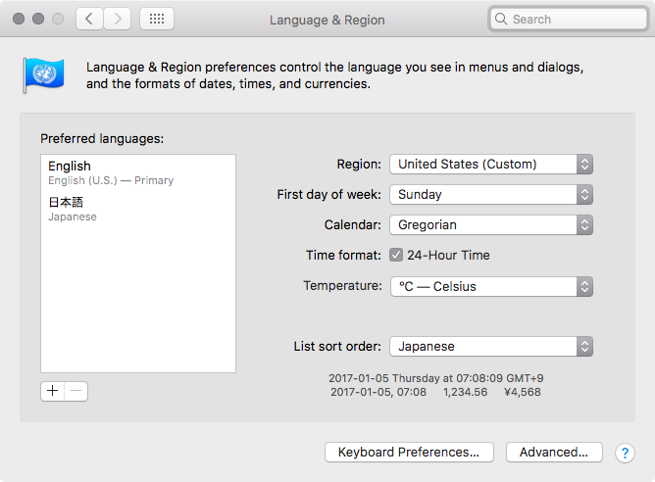
Task: Open the Calendar Gregorian dropdown
Action: pyautogui.click(x=490, y=225)
